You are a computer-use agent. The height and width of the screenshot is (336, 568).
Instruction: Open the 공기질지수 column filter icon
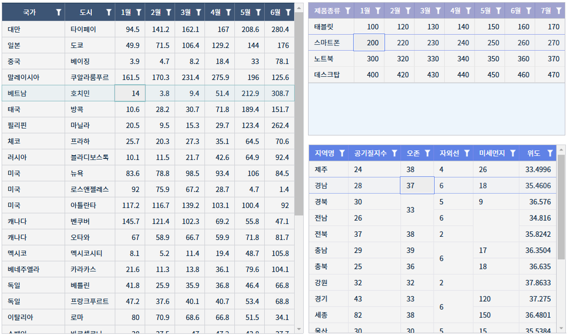click(395, 153)
